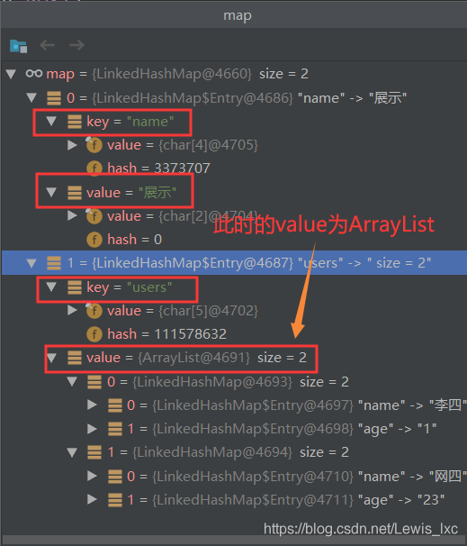Click the new watch folder icon in toolbar
This screenshot has width=467, height=546.
[x=18, y=46]
